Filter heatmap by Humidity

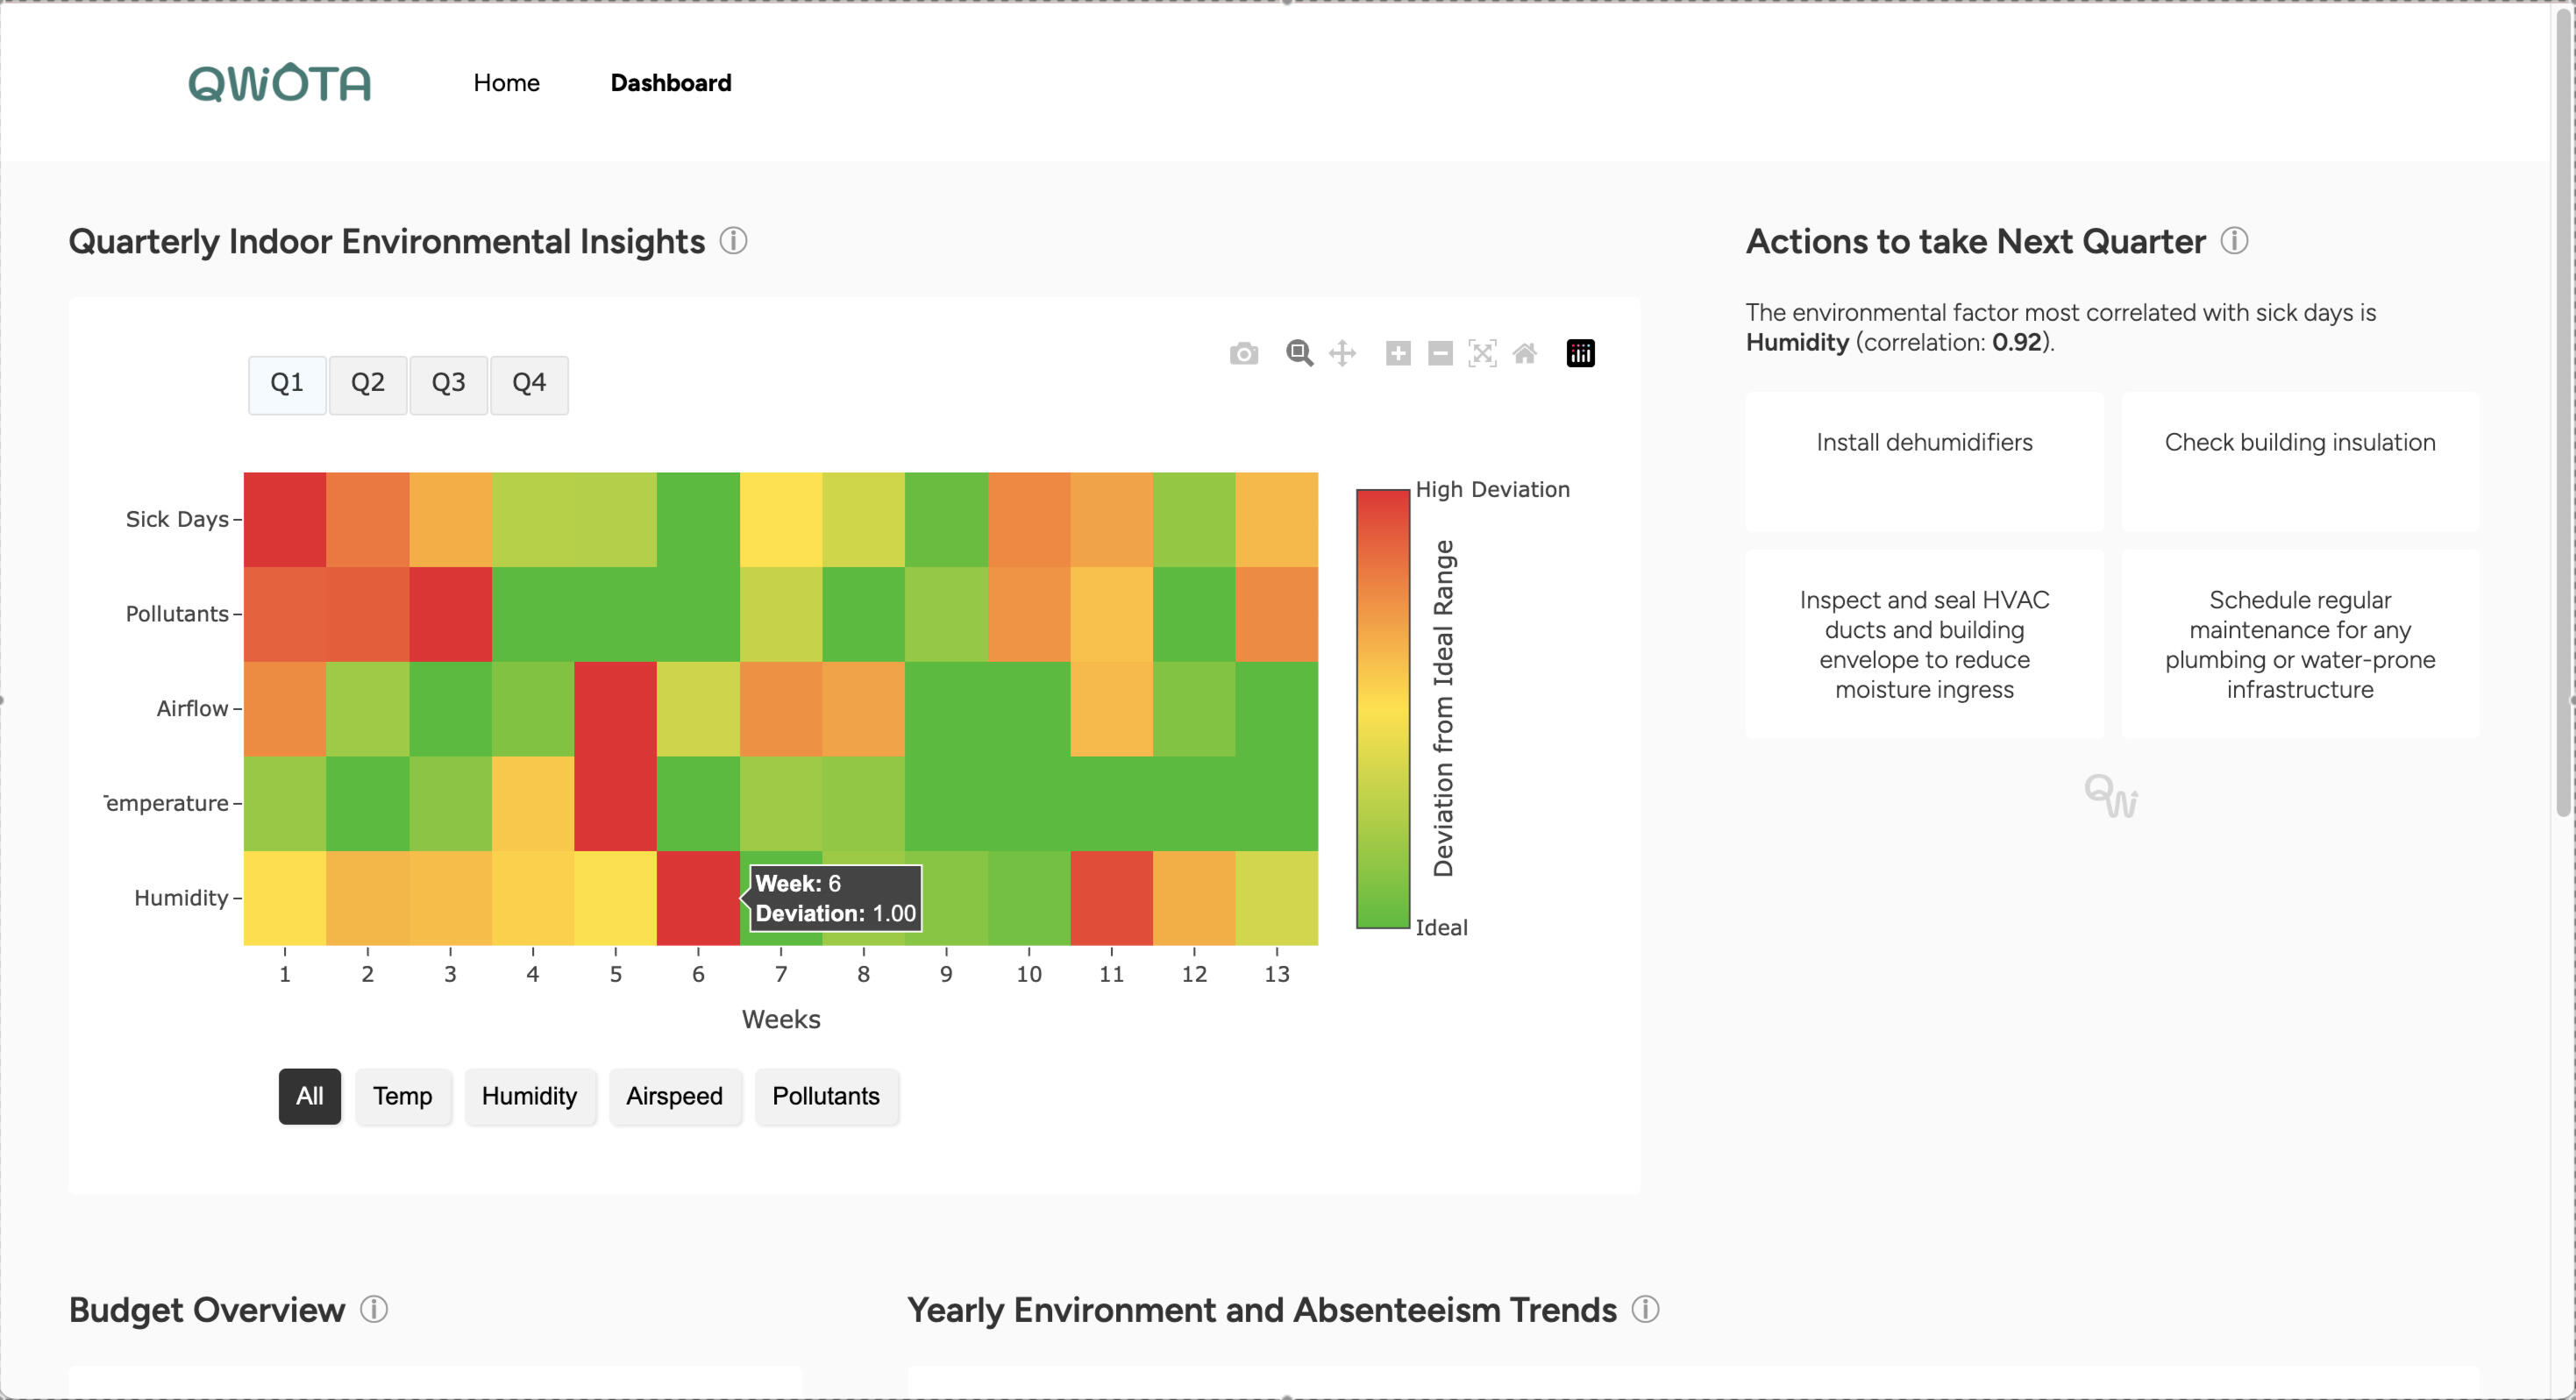tap(529, 1097)
